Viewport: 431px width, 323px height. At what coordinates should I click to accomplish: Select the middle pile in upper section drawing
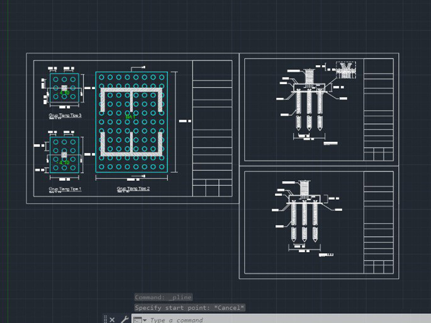coord(309,110)
